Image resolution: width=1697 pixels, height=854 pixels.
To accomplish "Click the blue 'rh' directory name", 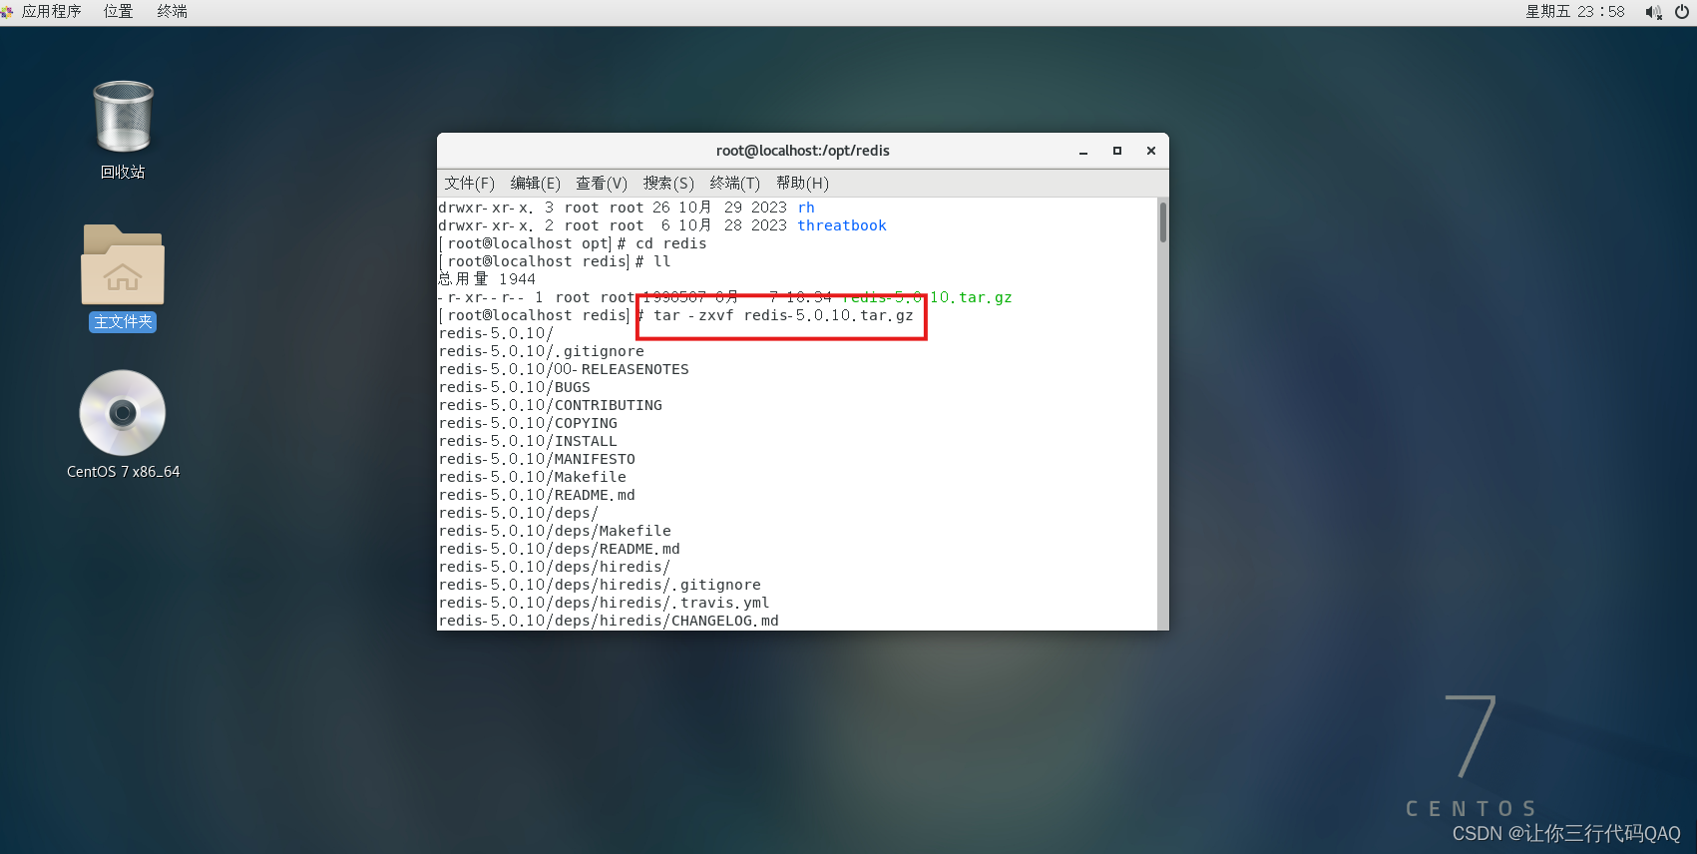I will [806, 209].
